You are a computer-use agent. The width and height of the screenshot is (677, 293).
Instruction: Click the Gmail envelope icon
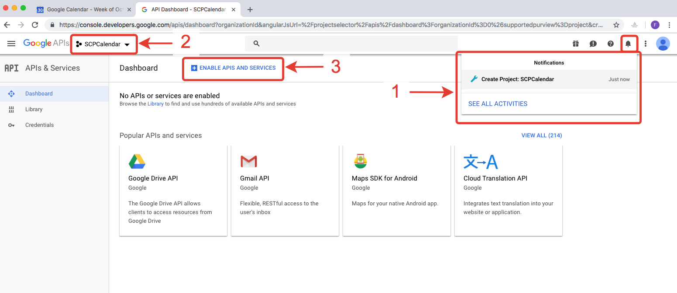(249, 162)
